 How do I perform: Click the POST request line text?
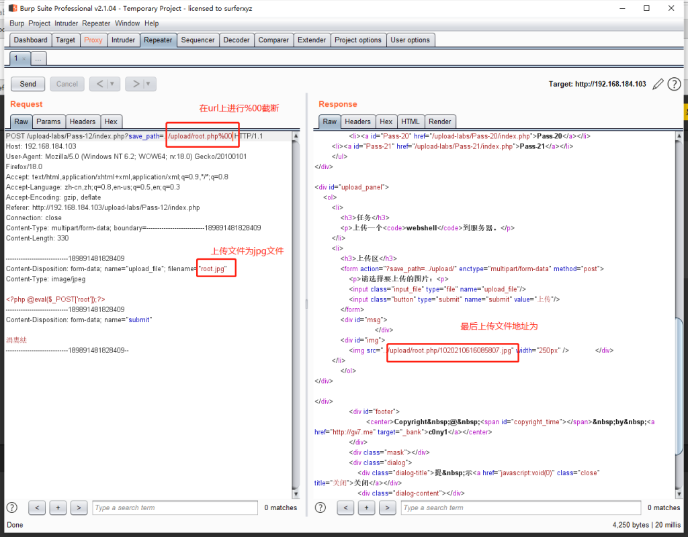pyautogui.click(x=134, y=136)
